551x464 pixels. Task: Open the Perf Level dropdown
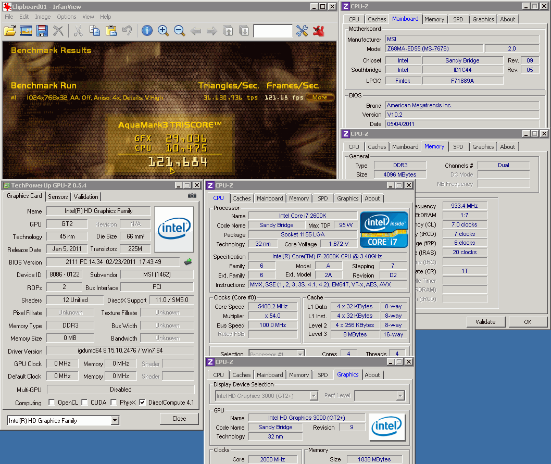400,396
